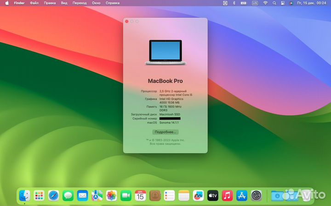
Task: Click the Процессор label
Action: click(149, 91)
